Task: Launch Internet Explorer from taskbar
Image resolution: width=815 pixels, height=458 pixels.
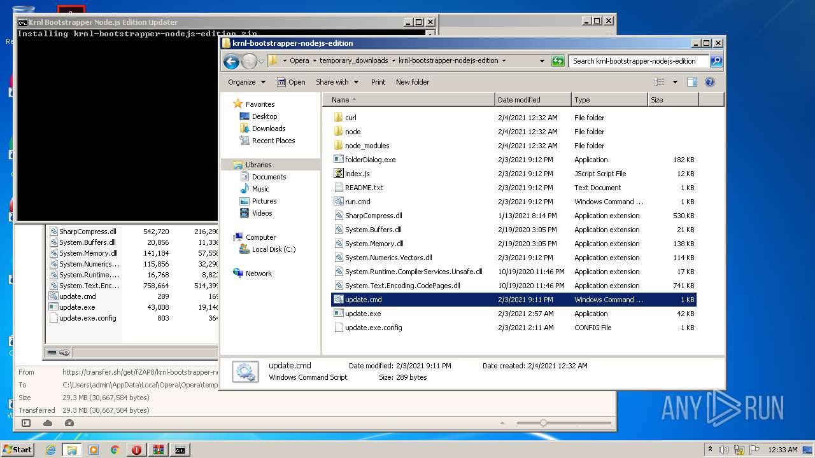Action: pos(50,450)
